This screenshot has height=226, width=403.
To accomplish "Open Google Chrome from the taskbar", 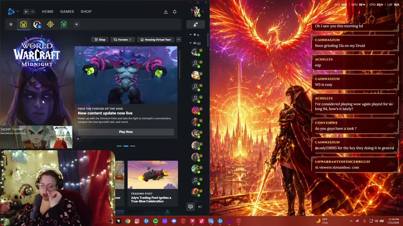I will [x=128, y=221].
